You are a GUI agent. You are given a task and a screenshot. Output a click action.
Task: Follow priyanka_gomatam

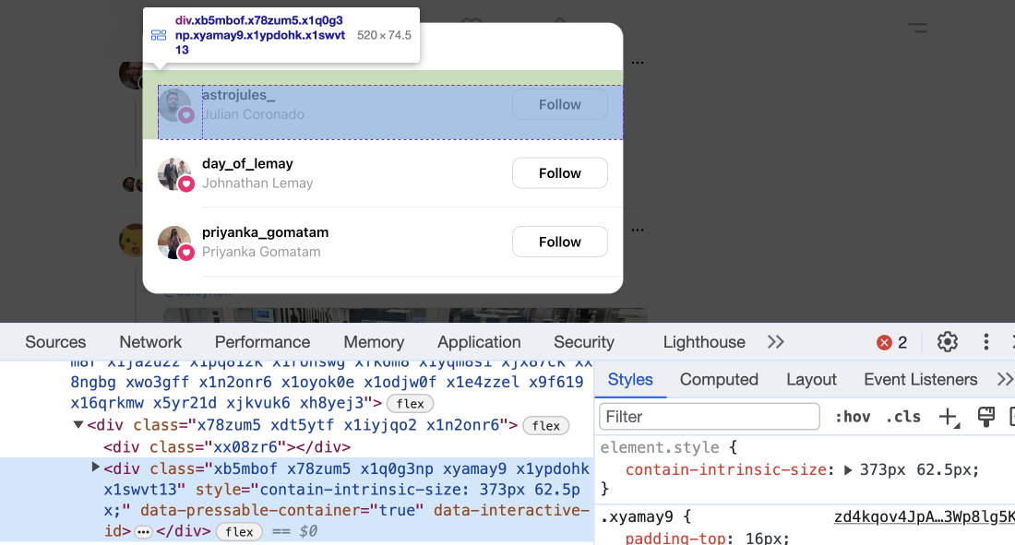point(559,242)
